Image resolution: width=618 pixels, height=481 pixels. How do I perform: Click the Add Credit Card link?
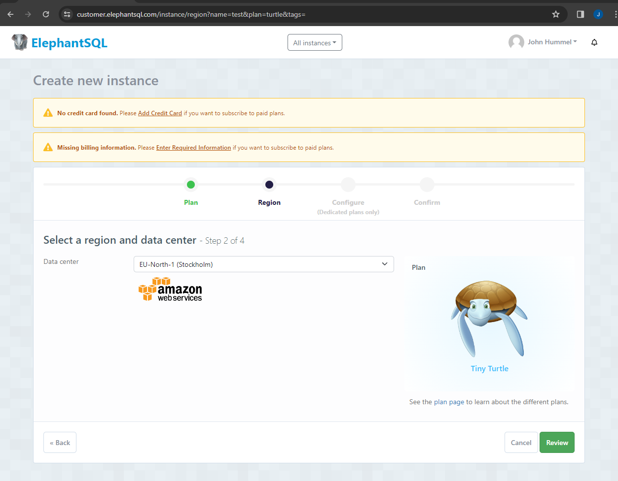pyautogui.click(x=160, y=113)
